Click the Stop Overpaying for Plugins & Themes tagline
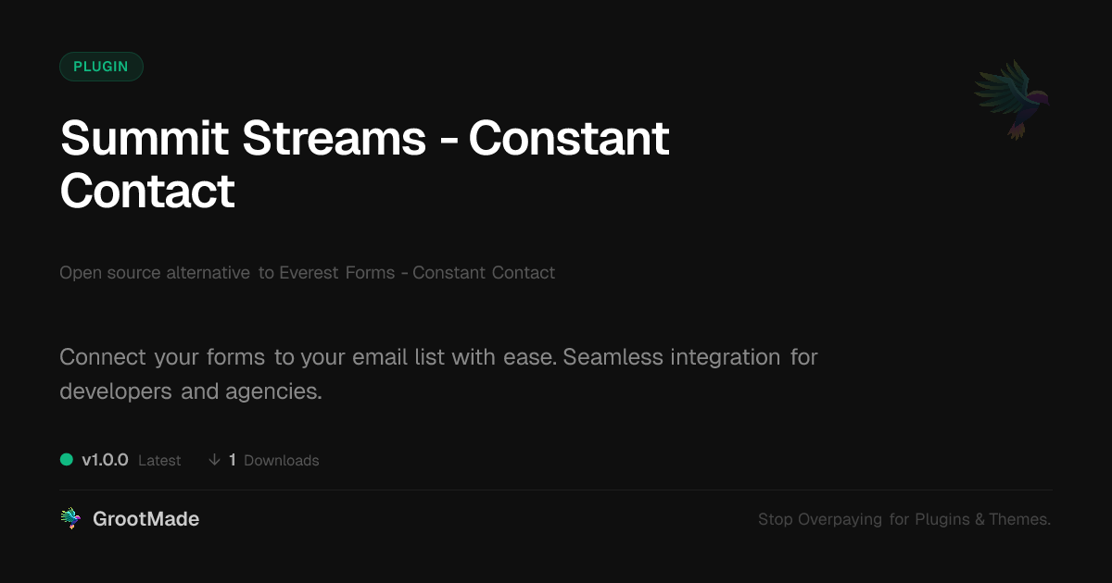This screenshot has height=583, width=1112. pos(903,519)
